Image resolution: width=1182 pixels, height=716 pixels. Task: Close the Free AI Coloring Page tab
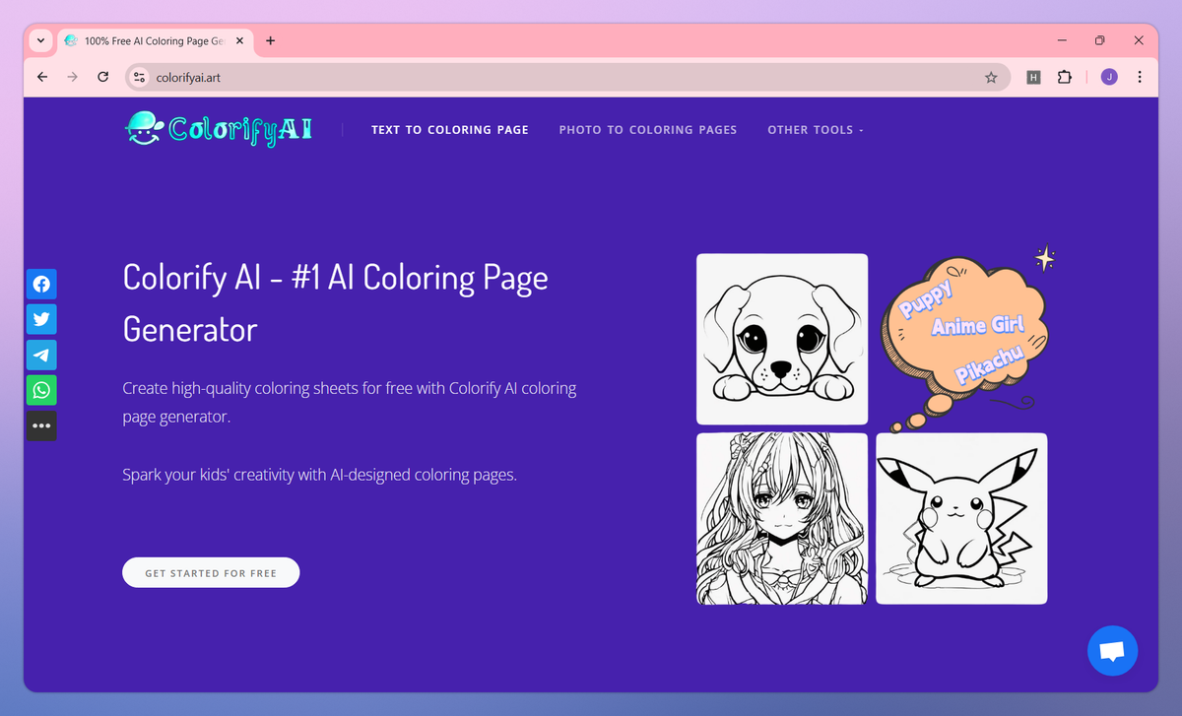pyautogui.click(x=239, y=40)
